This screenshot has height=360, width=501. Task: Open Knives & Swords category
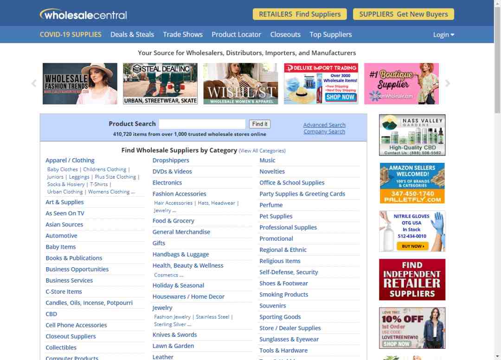tap(174, 335)
